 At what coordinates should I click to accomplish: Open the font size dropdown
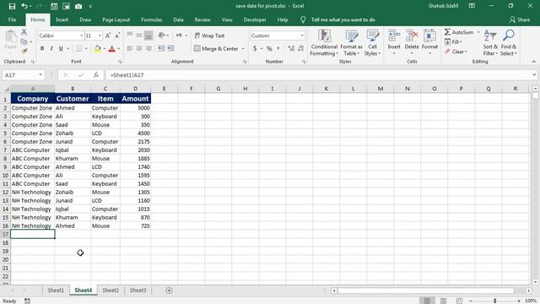click(100, 35)
